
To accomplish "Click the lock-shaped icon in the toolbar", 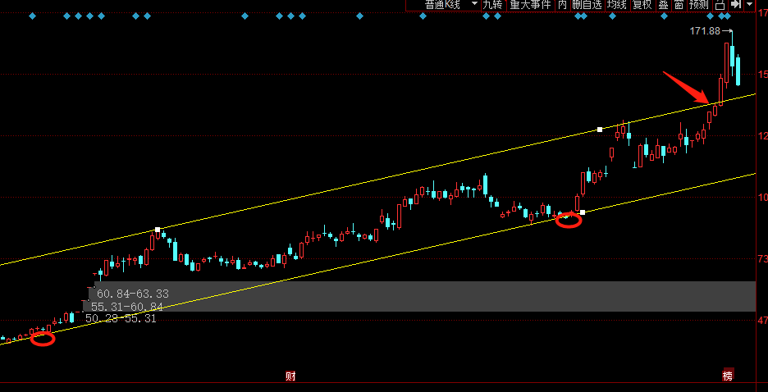I will 720,5.
